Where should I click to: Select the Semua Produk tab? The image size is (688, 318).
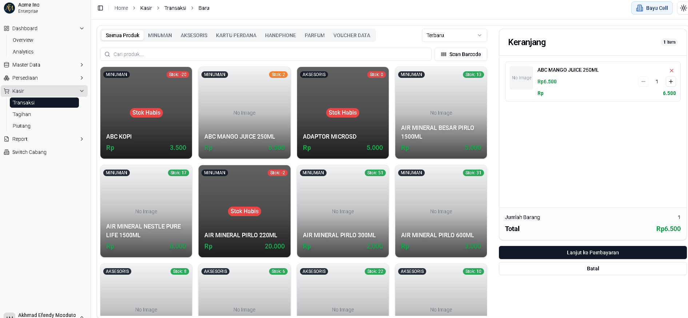123,35
